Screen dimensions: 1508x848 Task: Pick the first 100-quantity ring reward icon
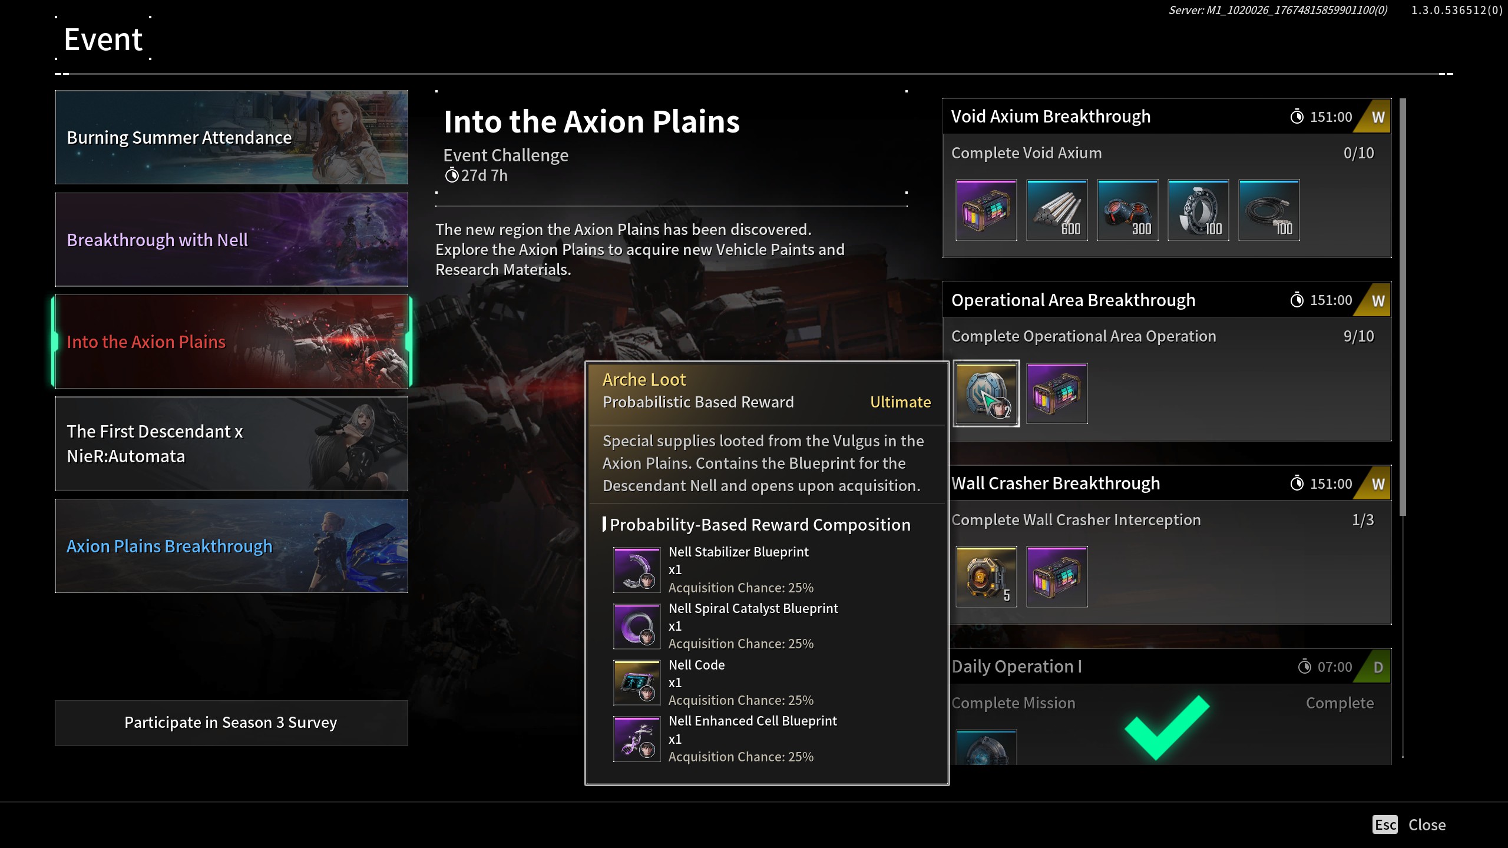click(x=1198, y=210)
